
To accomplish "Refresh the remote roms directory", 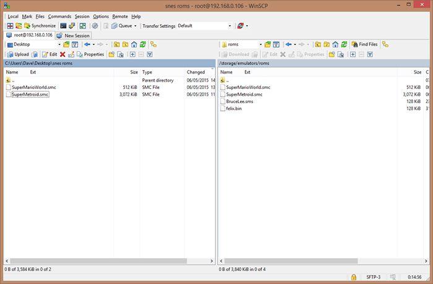I will (x=343, y=44).
